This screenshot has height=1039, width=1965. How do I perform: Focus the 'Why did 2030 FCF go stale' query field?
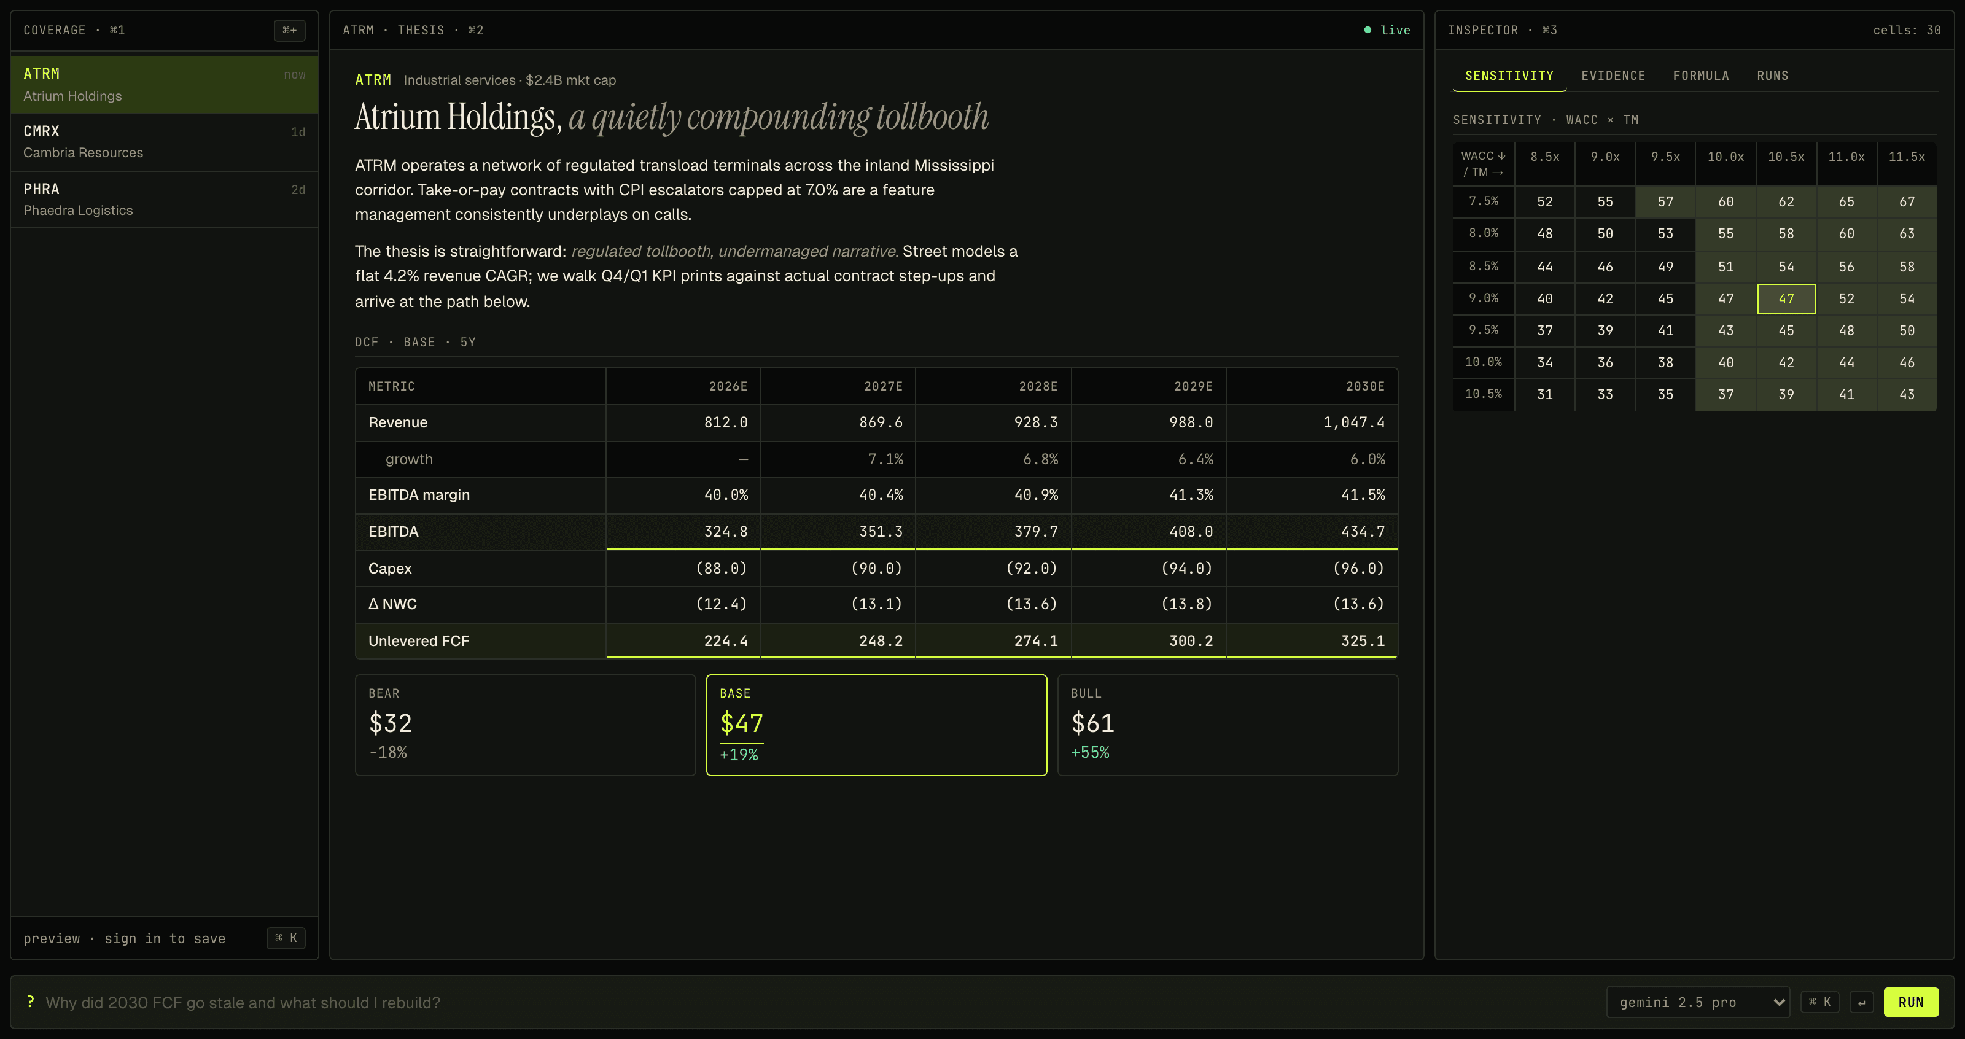point(816,1002)
